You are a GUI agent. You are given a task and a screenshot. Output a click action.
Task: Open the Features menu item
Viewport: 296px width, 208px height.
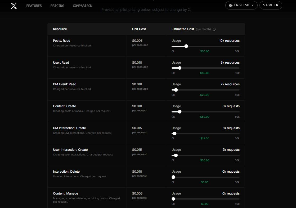point(34,6)
